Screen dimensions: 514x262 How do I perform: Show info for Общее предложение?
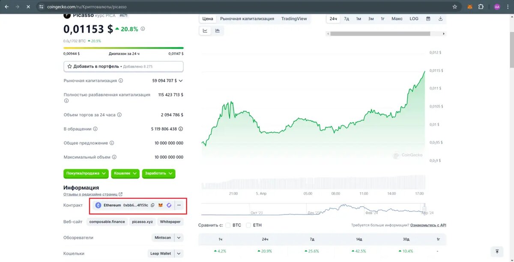112,143
